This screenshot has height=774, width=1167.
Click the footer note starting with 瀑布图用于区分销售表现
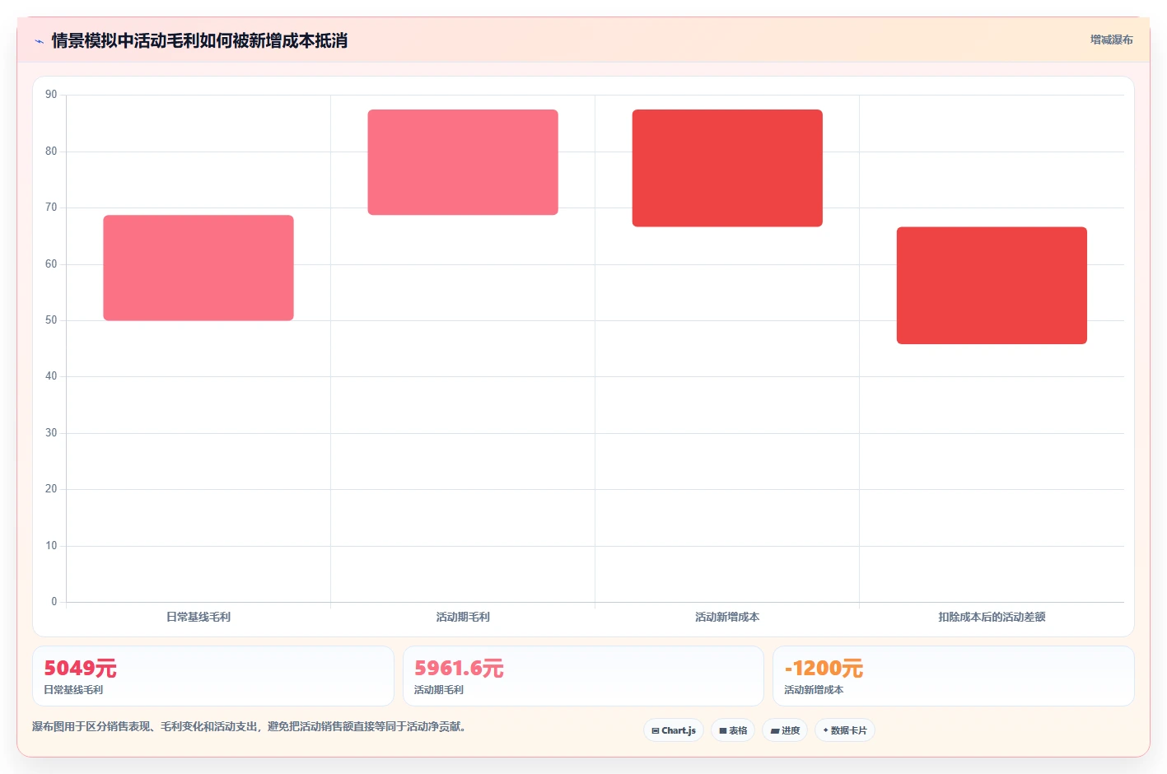pyautogui.click(x=250, y=727)
